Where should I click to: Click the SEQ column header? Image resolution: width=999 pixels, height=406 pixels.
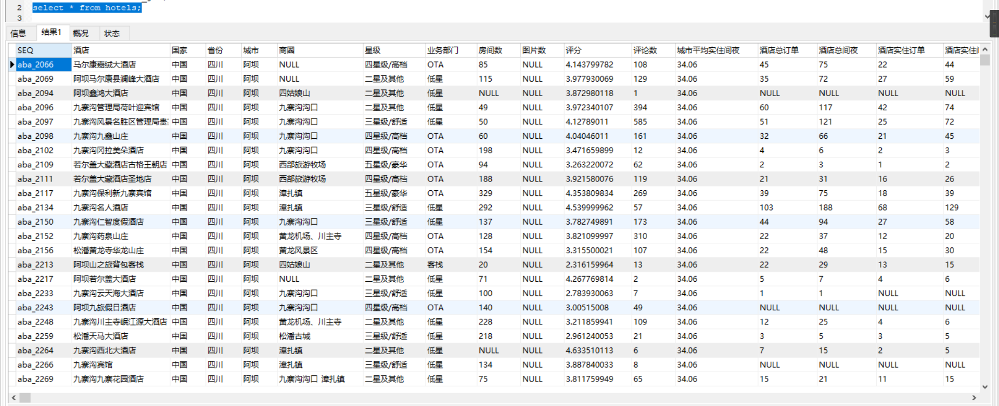click(x=44, y=50)
